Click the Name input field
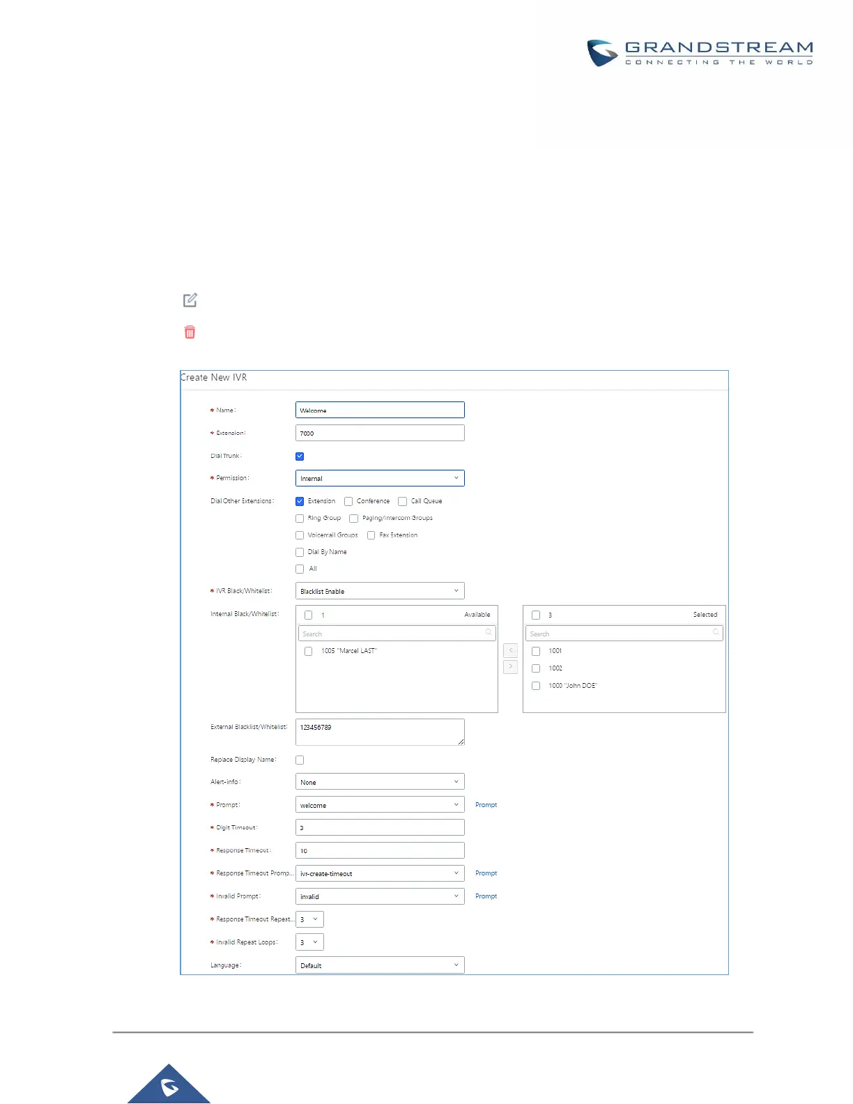The image size is (853, 1104). [x=380, y=410]
